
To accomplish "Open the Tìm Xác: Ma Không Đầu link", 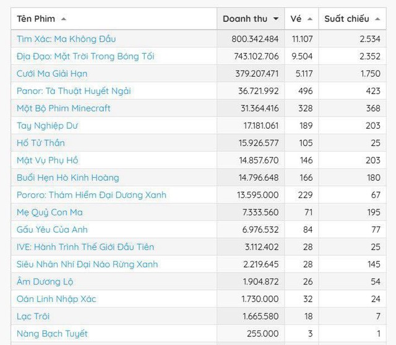I will click(66, 39).
